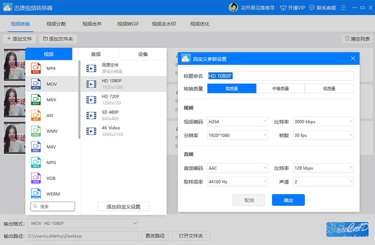Viewport: 375px width, 245px height.
Task: Switch to the 音频 format tab
Action: [x=96, y=54]
